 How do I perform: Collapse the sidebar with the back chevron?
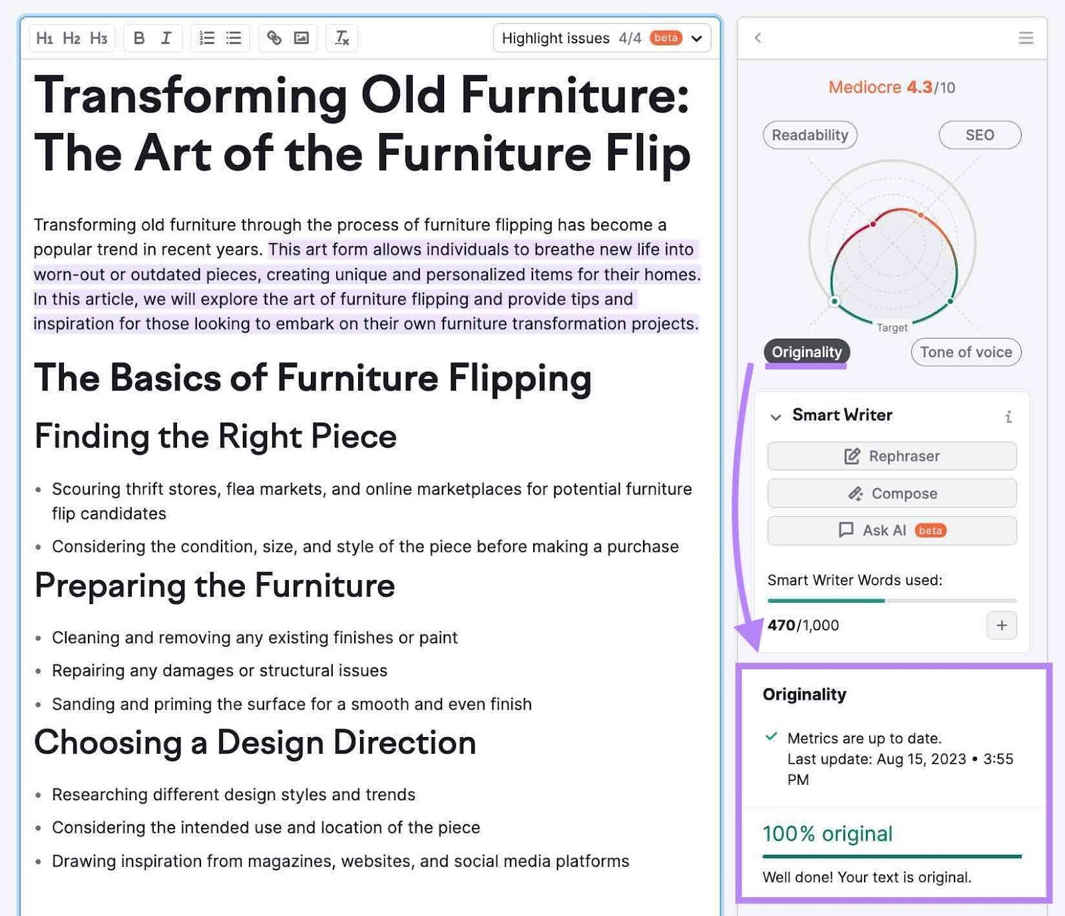coord(758,38)
